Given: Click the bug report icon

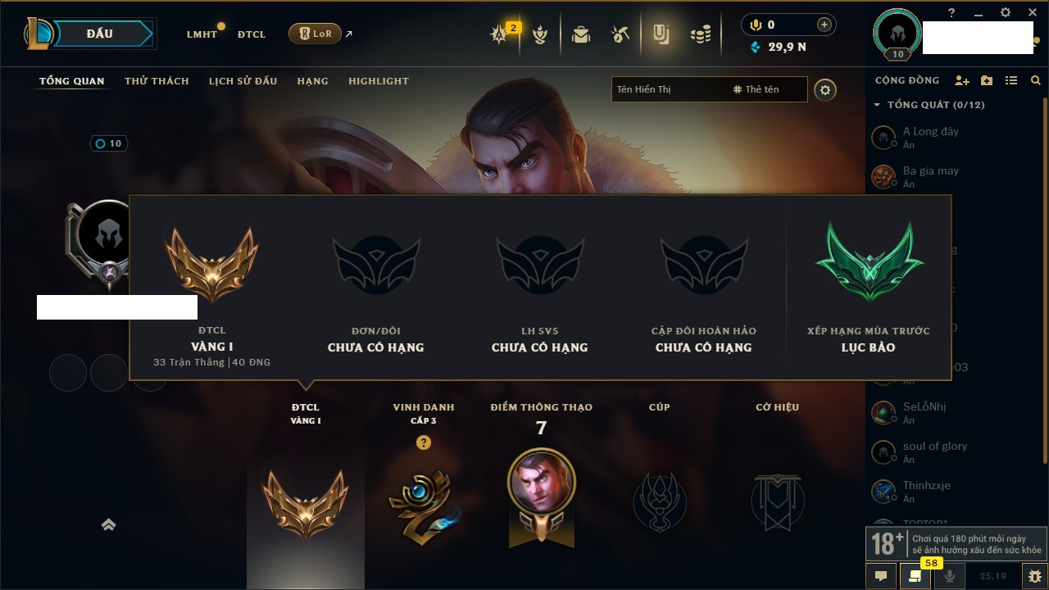Looking at the screenshot, I should (1034, 576).
